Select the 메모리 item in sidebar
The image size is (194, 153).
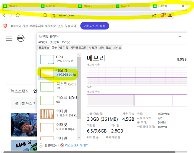pos(58,73)
